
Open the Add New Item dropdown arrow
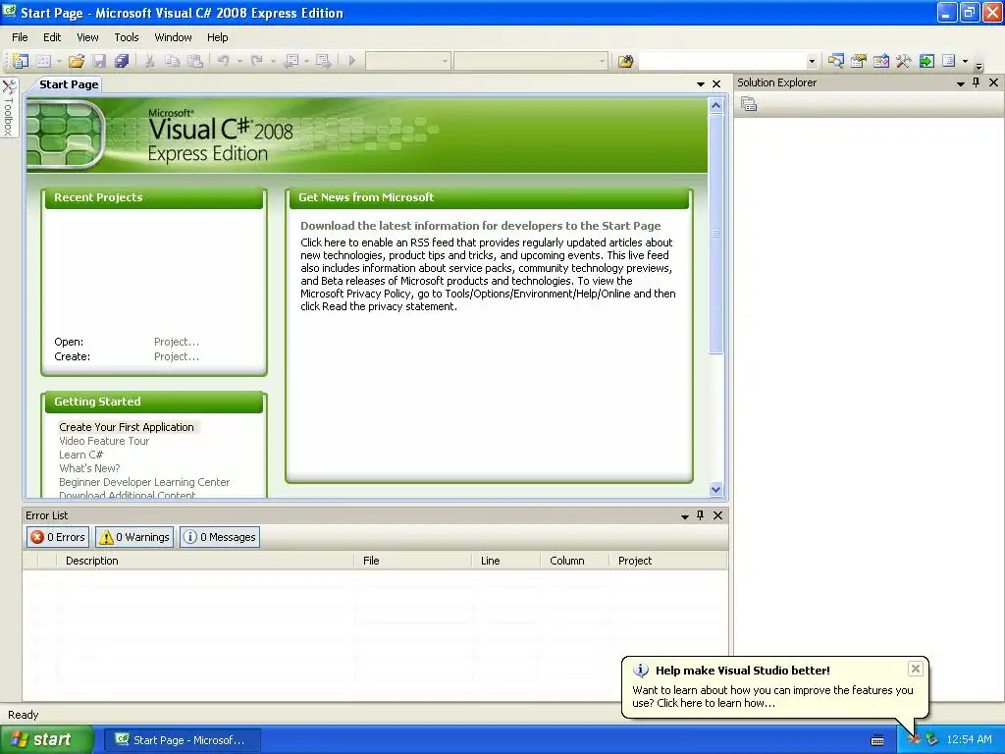[x=58, y=61]
